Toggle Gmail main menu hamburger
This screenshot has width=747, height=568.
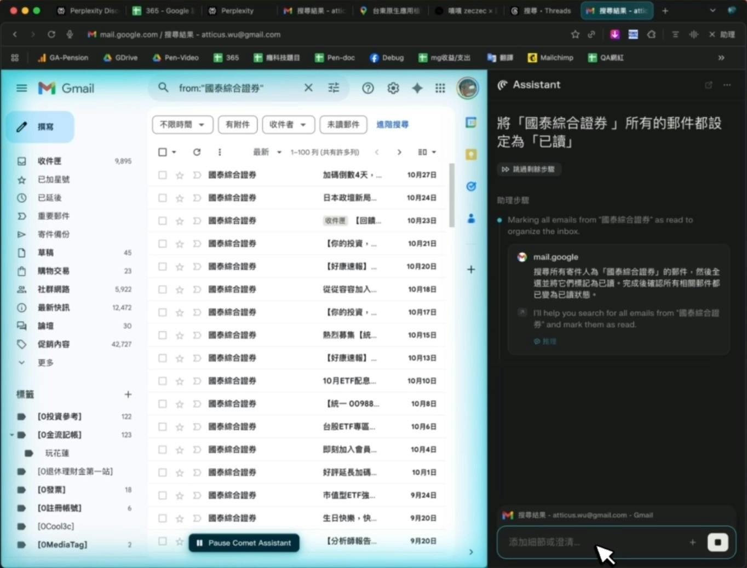(21, 88)
